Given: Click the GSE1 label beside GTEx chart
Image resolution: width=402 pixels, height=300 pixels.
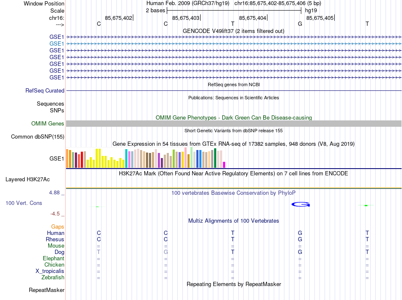Looking at the screenshot, I should point(57,159).
